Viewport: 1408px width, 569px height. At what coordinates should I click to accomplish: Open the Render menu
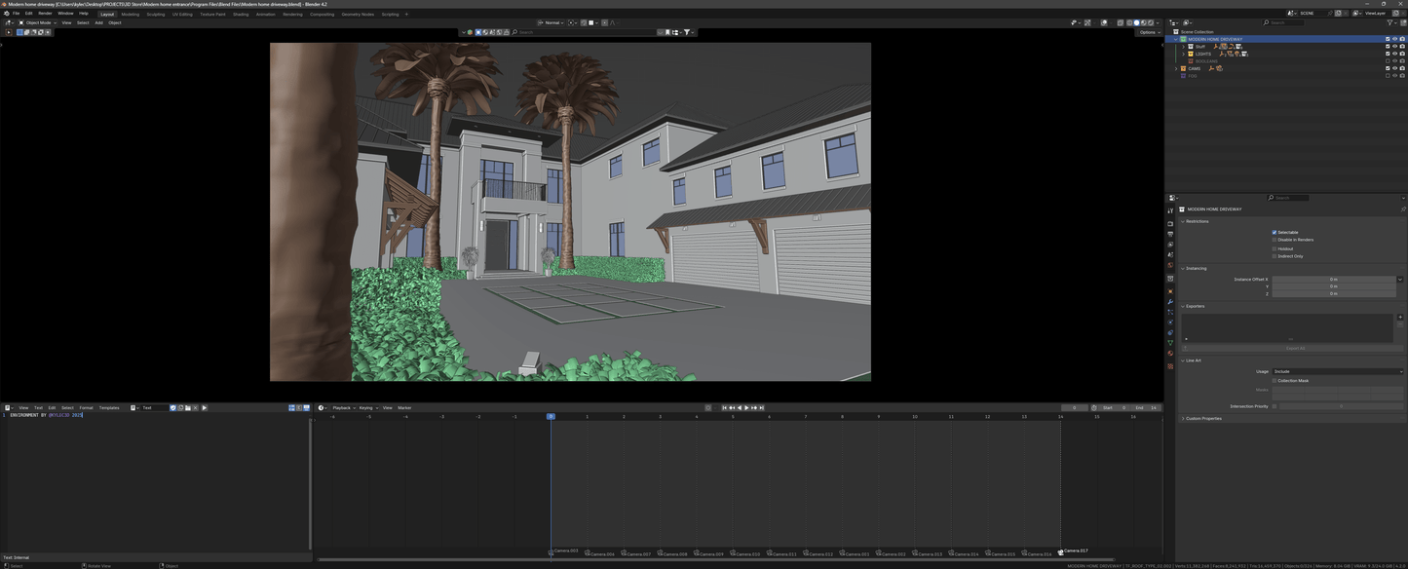[45, 14]
